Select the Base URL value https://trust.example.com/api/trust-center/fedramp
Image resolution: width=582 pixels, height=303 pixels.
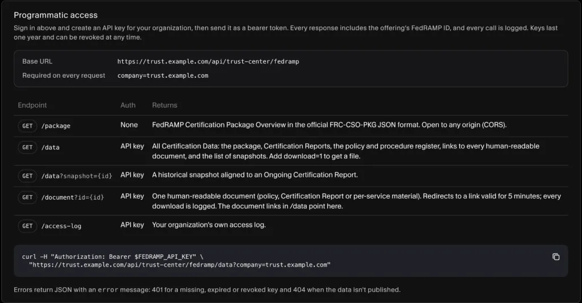pyautogui.click(x=208, y=61)
